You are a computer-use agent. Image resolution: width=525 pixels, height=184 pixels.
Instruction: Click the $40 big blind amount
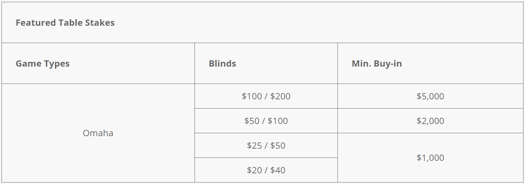[278, 170]
